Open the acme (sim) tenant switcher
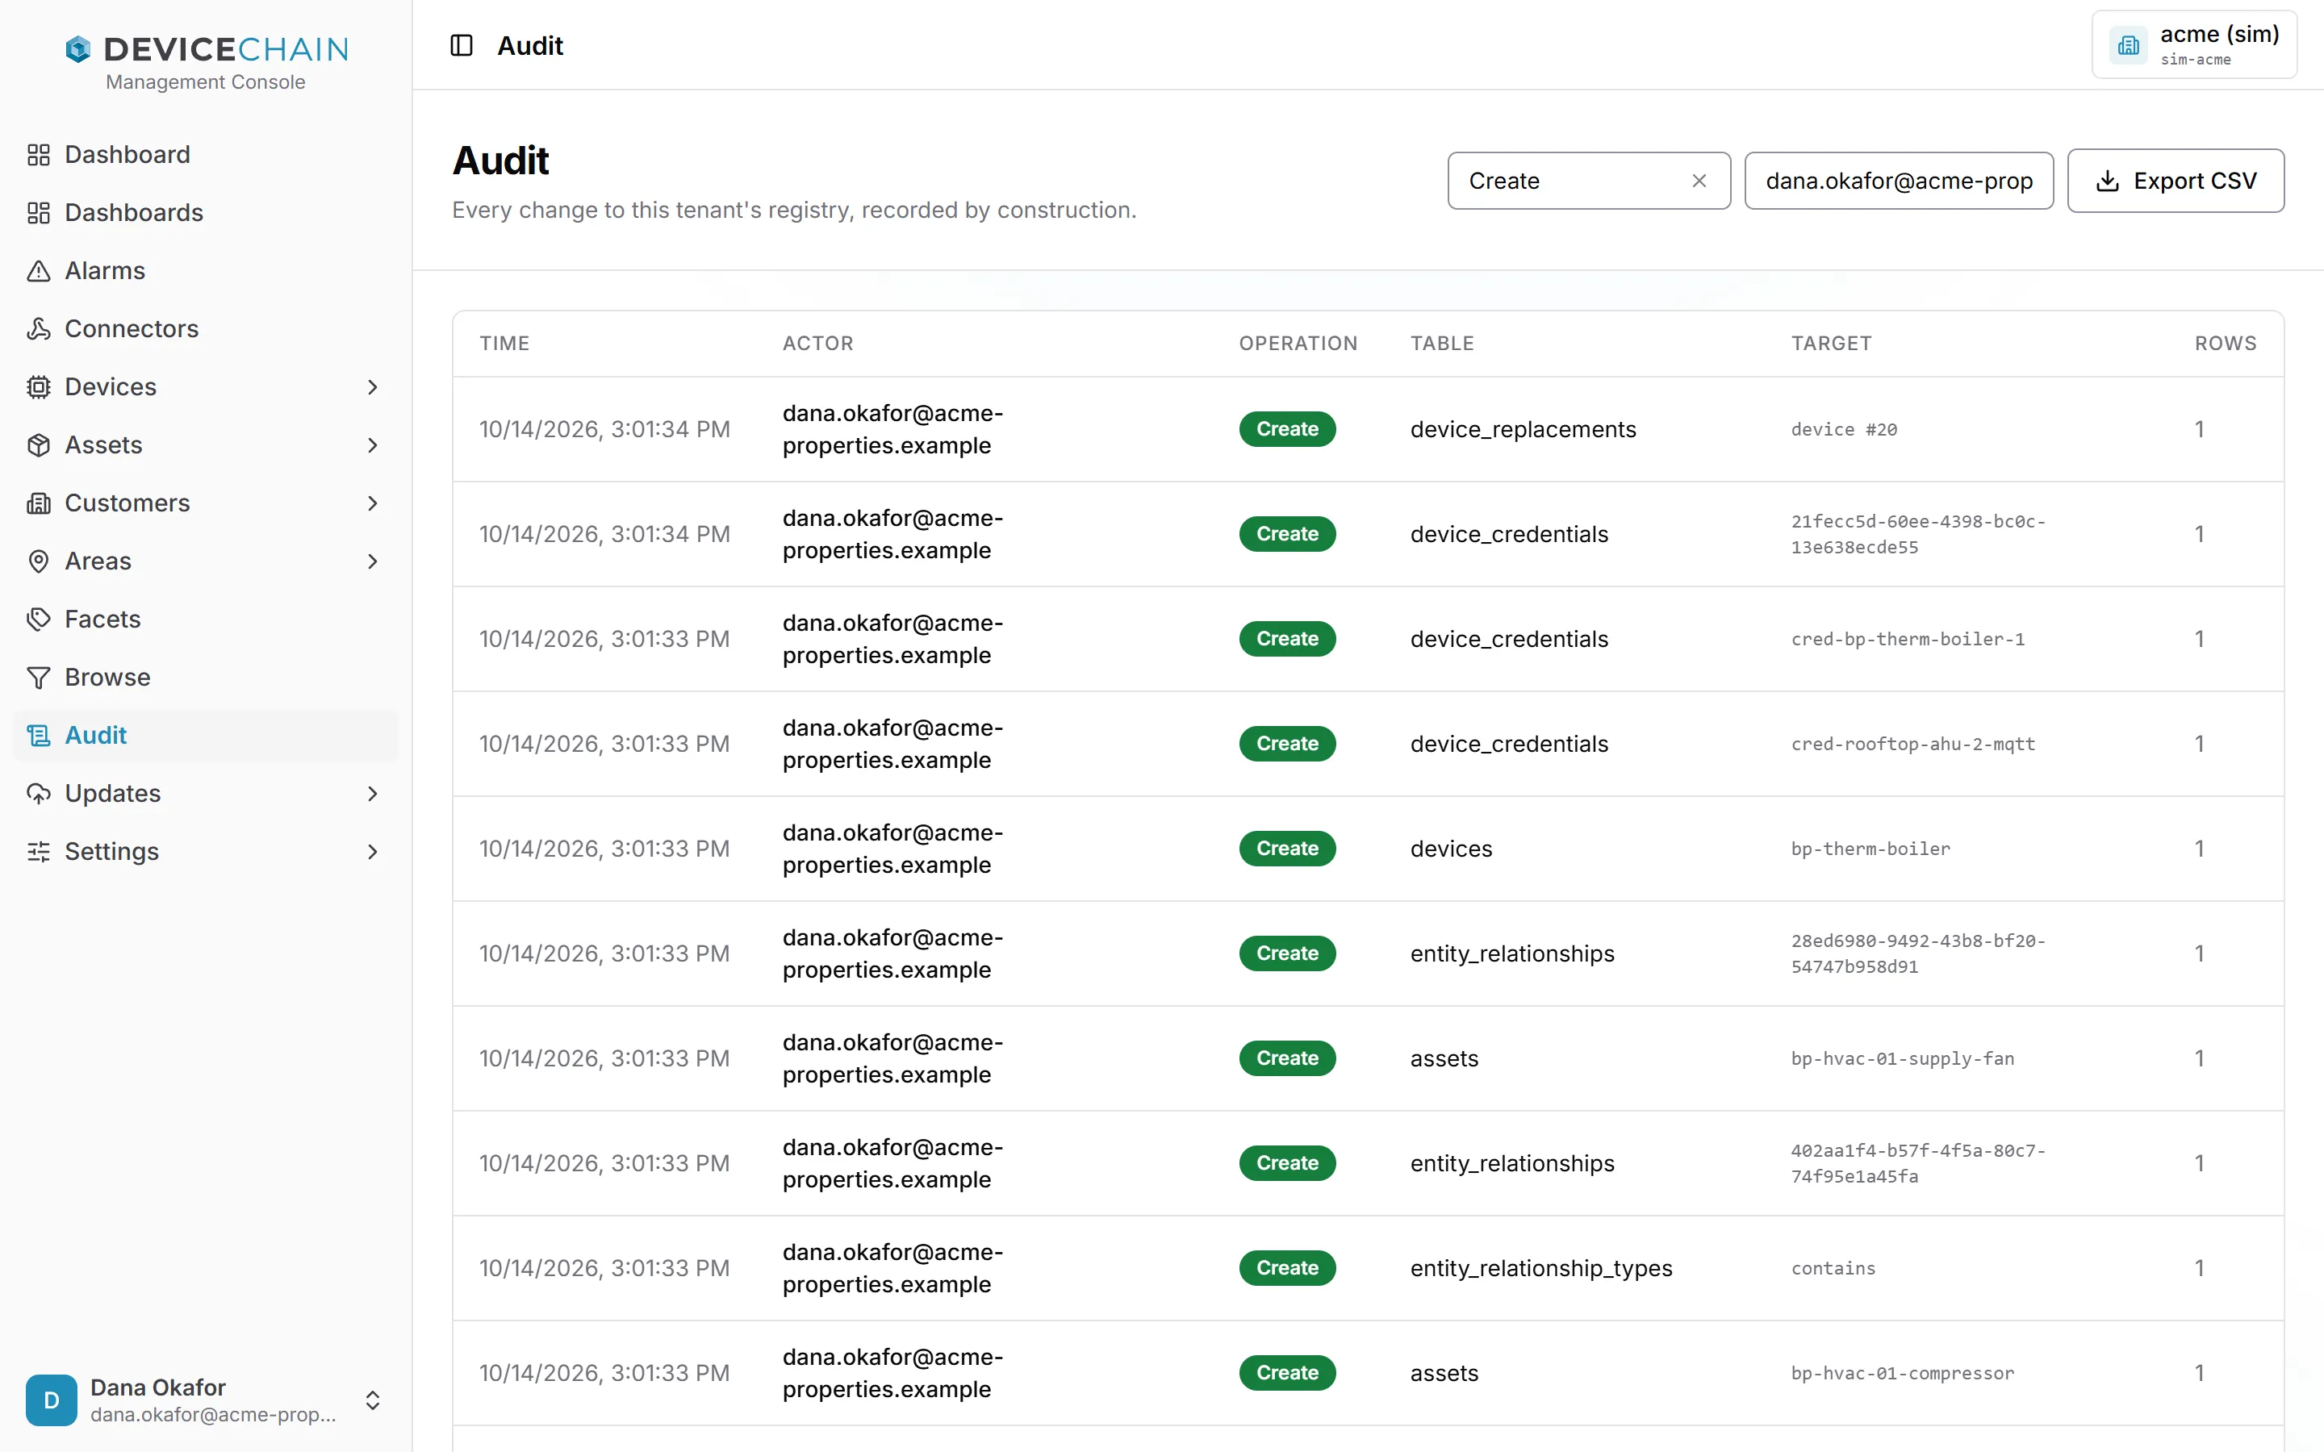Viewport: 2324px width, 1452px height. coord(2194,45)
